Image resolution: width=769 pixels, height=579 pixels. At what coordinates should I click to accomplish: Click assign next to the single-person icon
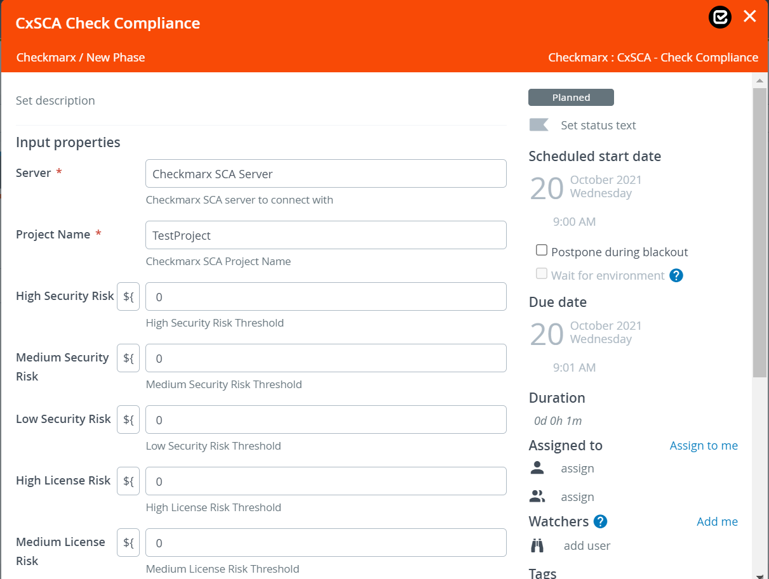(x=577, y=469)
